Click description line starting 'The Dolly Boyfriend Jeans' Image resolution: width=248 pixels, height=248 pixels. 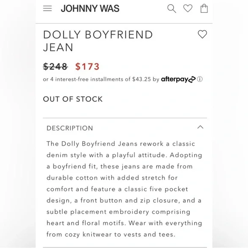[x=121, y=144]
